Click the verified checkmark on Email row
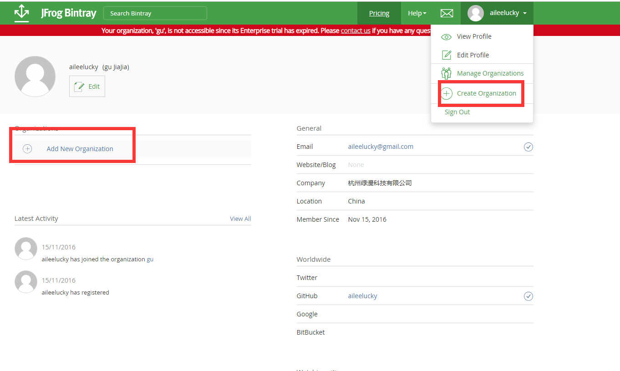 (528, 147)
